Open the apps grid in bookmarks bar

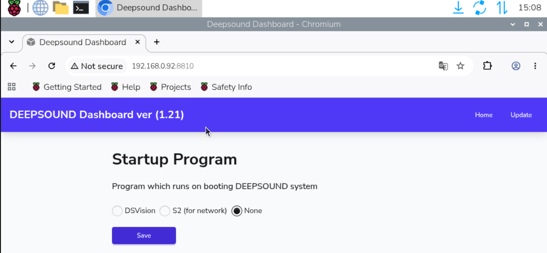[11, 87]
